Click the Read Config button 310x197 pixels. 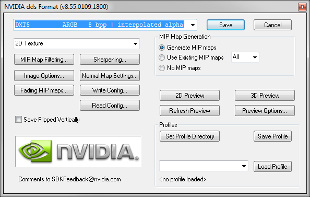[110, 106]
